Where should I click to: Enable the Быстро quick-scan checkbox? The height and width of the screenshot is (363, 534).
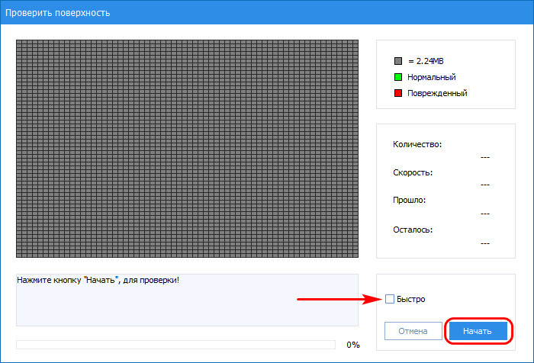pos(390,299)
